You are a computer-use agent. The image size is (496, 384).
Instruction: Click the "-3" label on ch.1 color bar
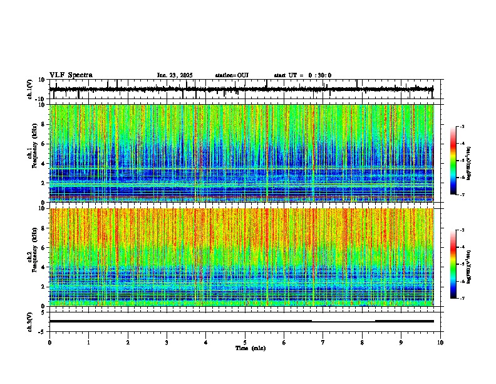click(x=462, y=126)
